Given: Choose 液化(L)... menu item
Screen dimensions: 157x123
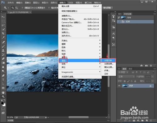Looking at the screenshot, I should pos(80,29).
